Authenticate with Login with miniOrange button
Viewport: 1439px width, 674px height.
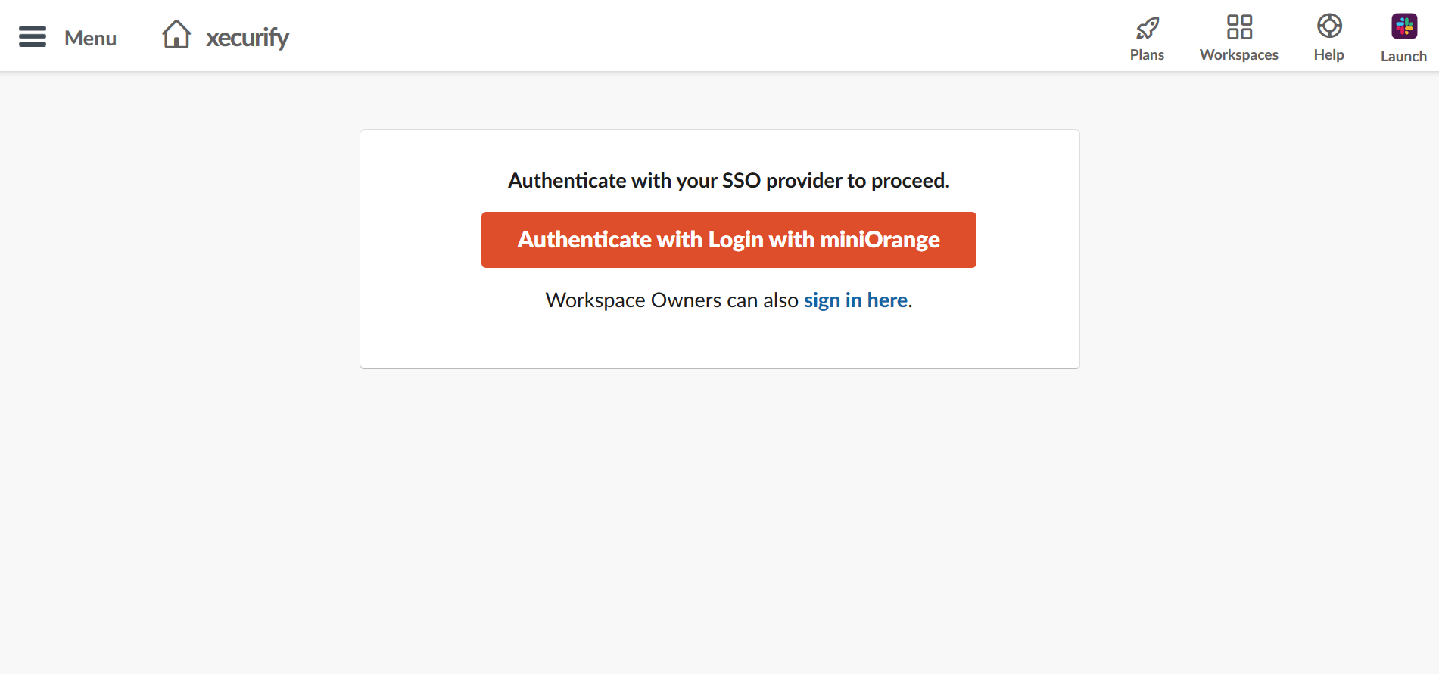tap(728, 240)
